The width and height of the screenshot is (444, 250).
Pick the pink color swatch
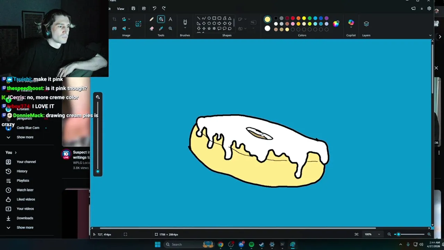tap(293, 24)
